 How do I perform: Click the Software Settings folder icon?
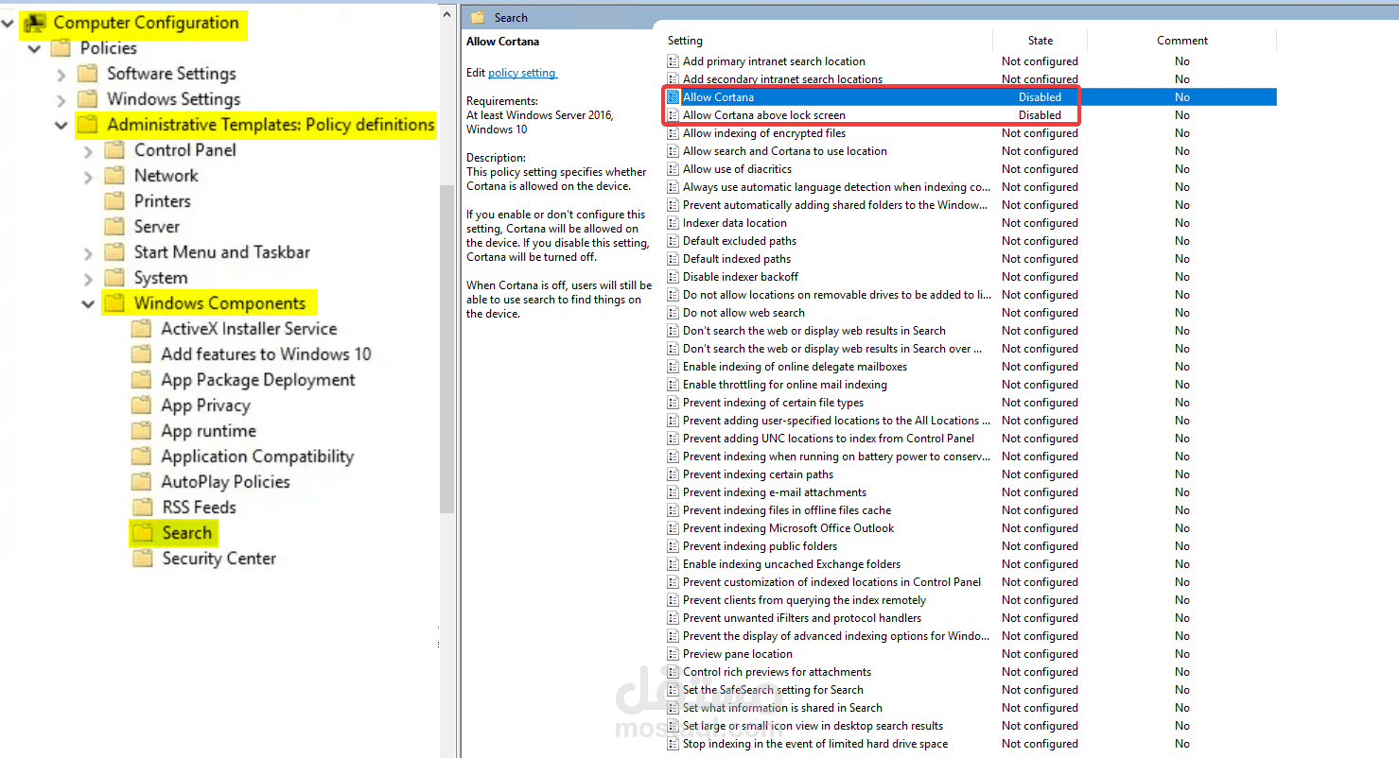tap(88, 74)
